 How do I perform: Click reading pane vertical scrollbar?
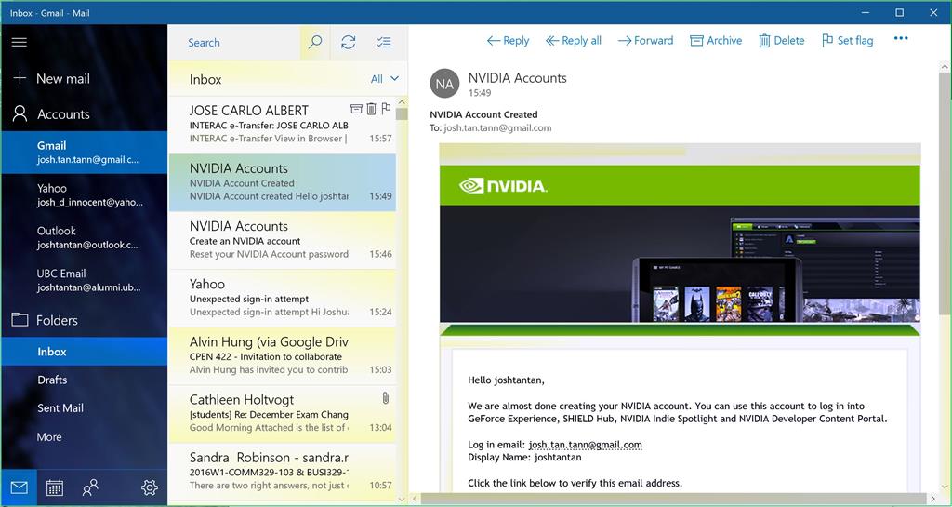click(945, 194)
